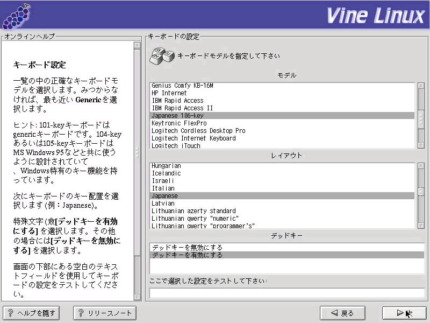The width and height of the screenshot is (430, 323).
Task: Click the up arrow of the online help scrollbar
Action: tap(138, 45)
